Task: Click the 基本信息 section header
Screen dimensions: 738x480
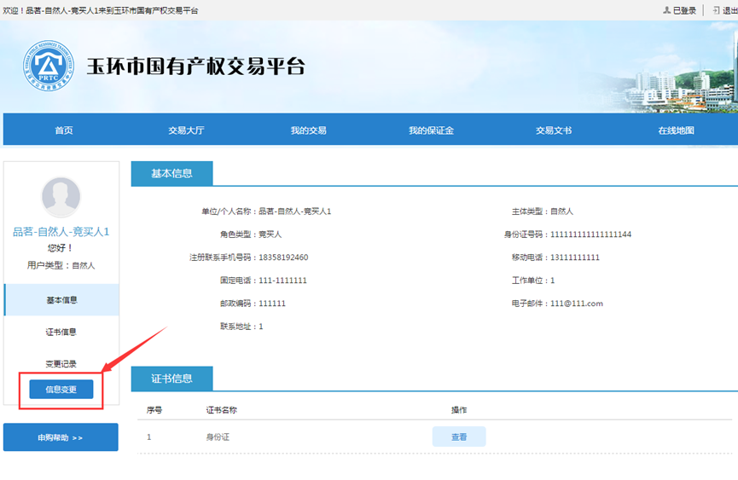Action: pyautogui.click(x=171, y=174)
